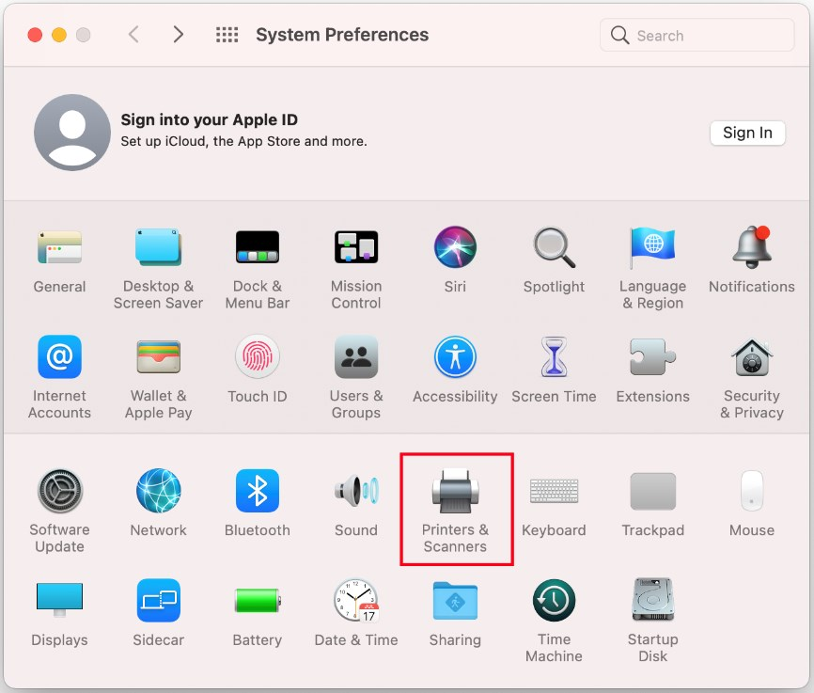Focus the Search field
The width and height of the screenshot is (814, 693).
click(697, 36)
